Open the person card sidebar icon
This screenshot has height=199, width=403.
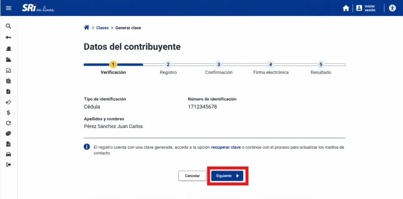9,59
